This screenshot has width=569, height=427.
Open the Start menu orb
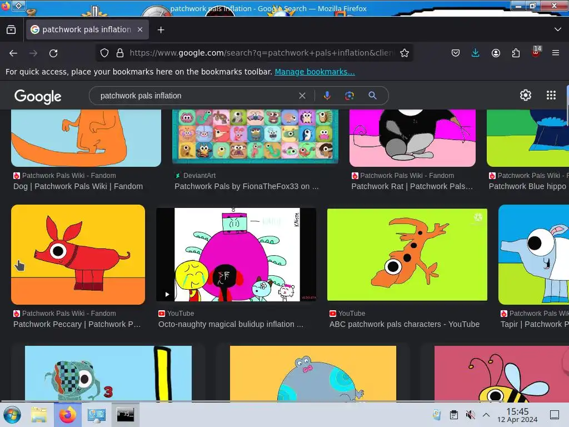(12, 415)
